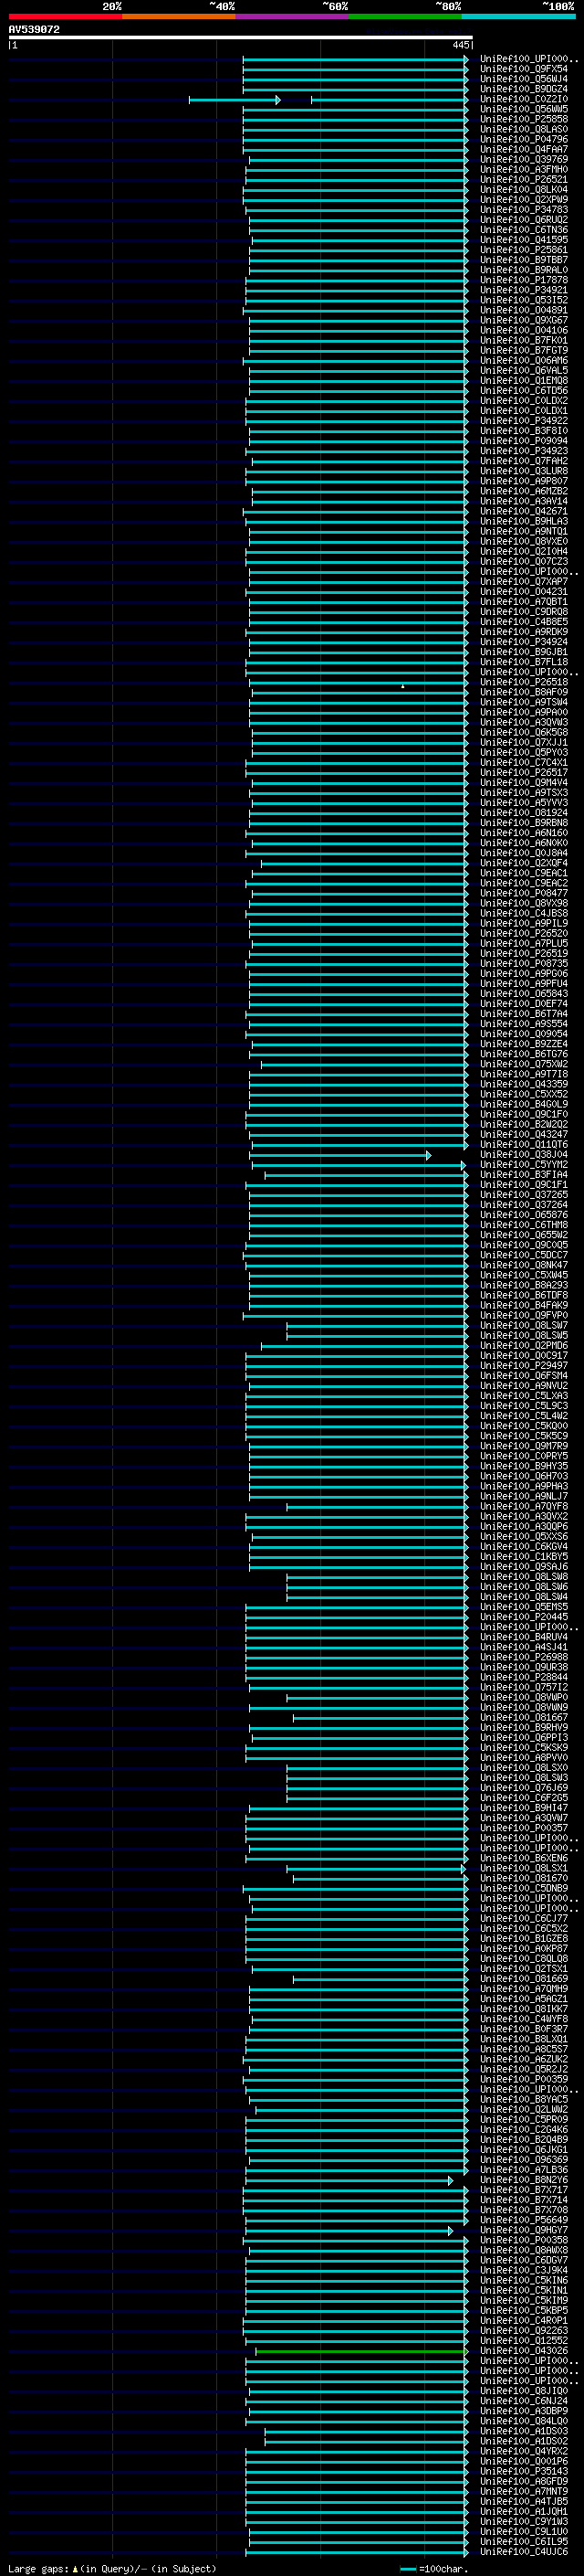Screen dimensions: 584x2576
Task: Select the UniRef100_C6TN36 label
Action: (x=523, y=229)
